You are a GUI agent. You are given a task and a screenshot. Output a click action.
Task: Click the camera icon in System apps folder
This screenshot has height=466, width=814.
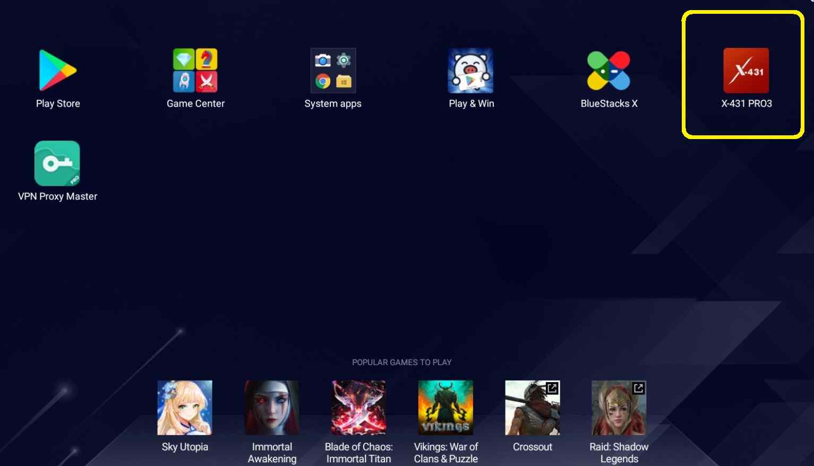(323, 60)
